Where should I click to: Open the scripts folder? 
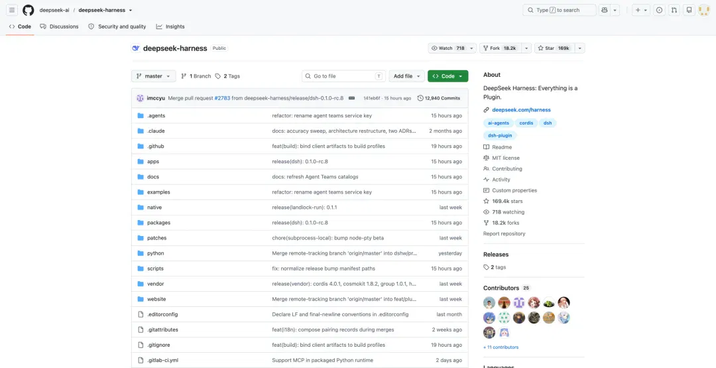(155, 269)
